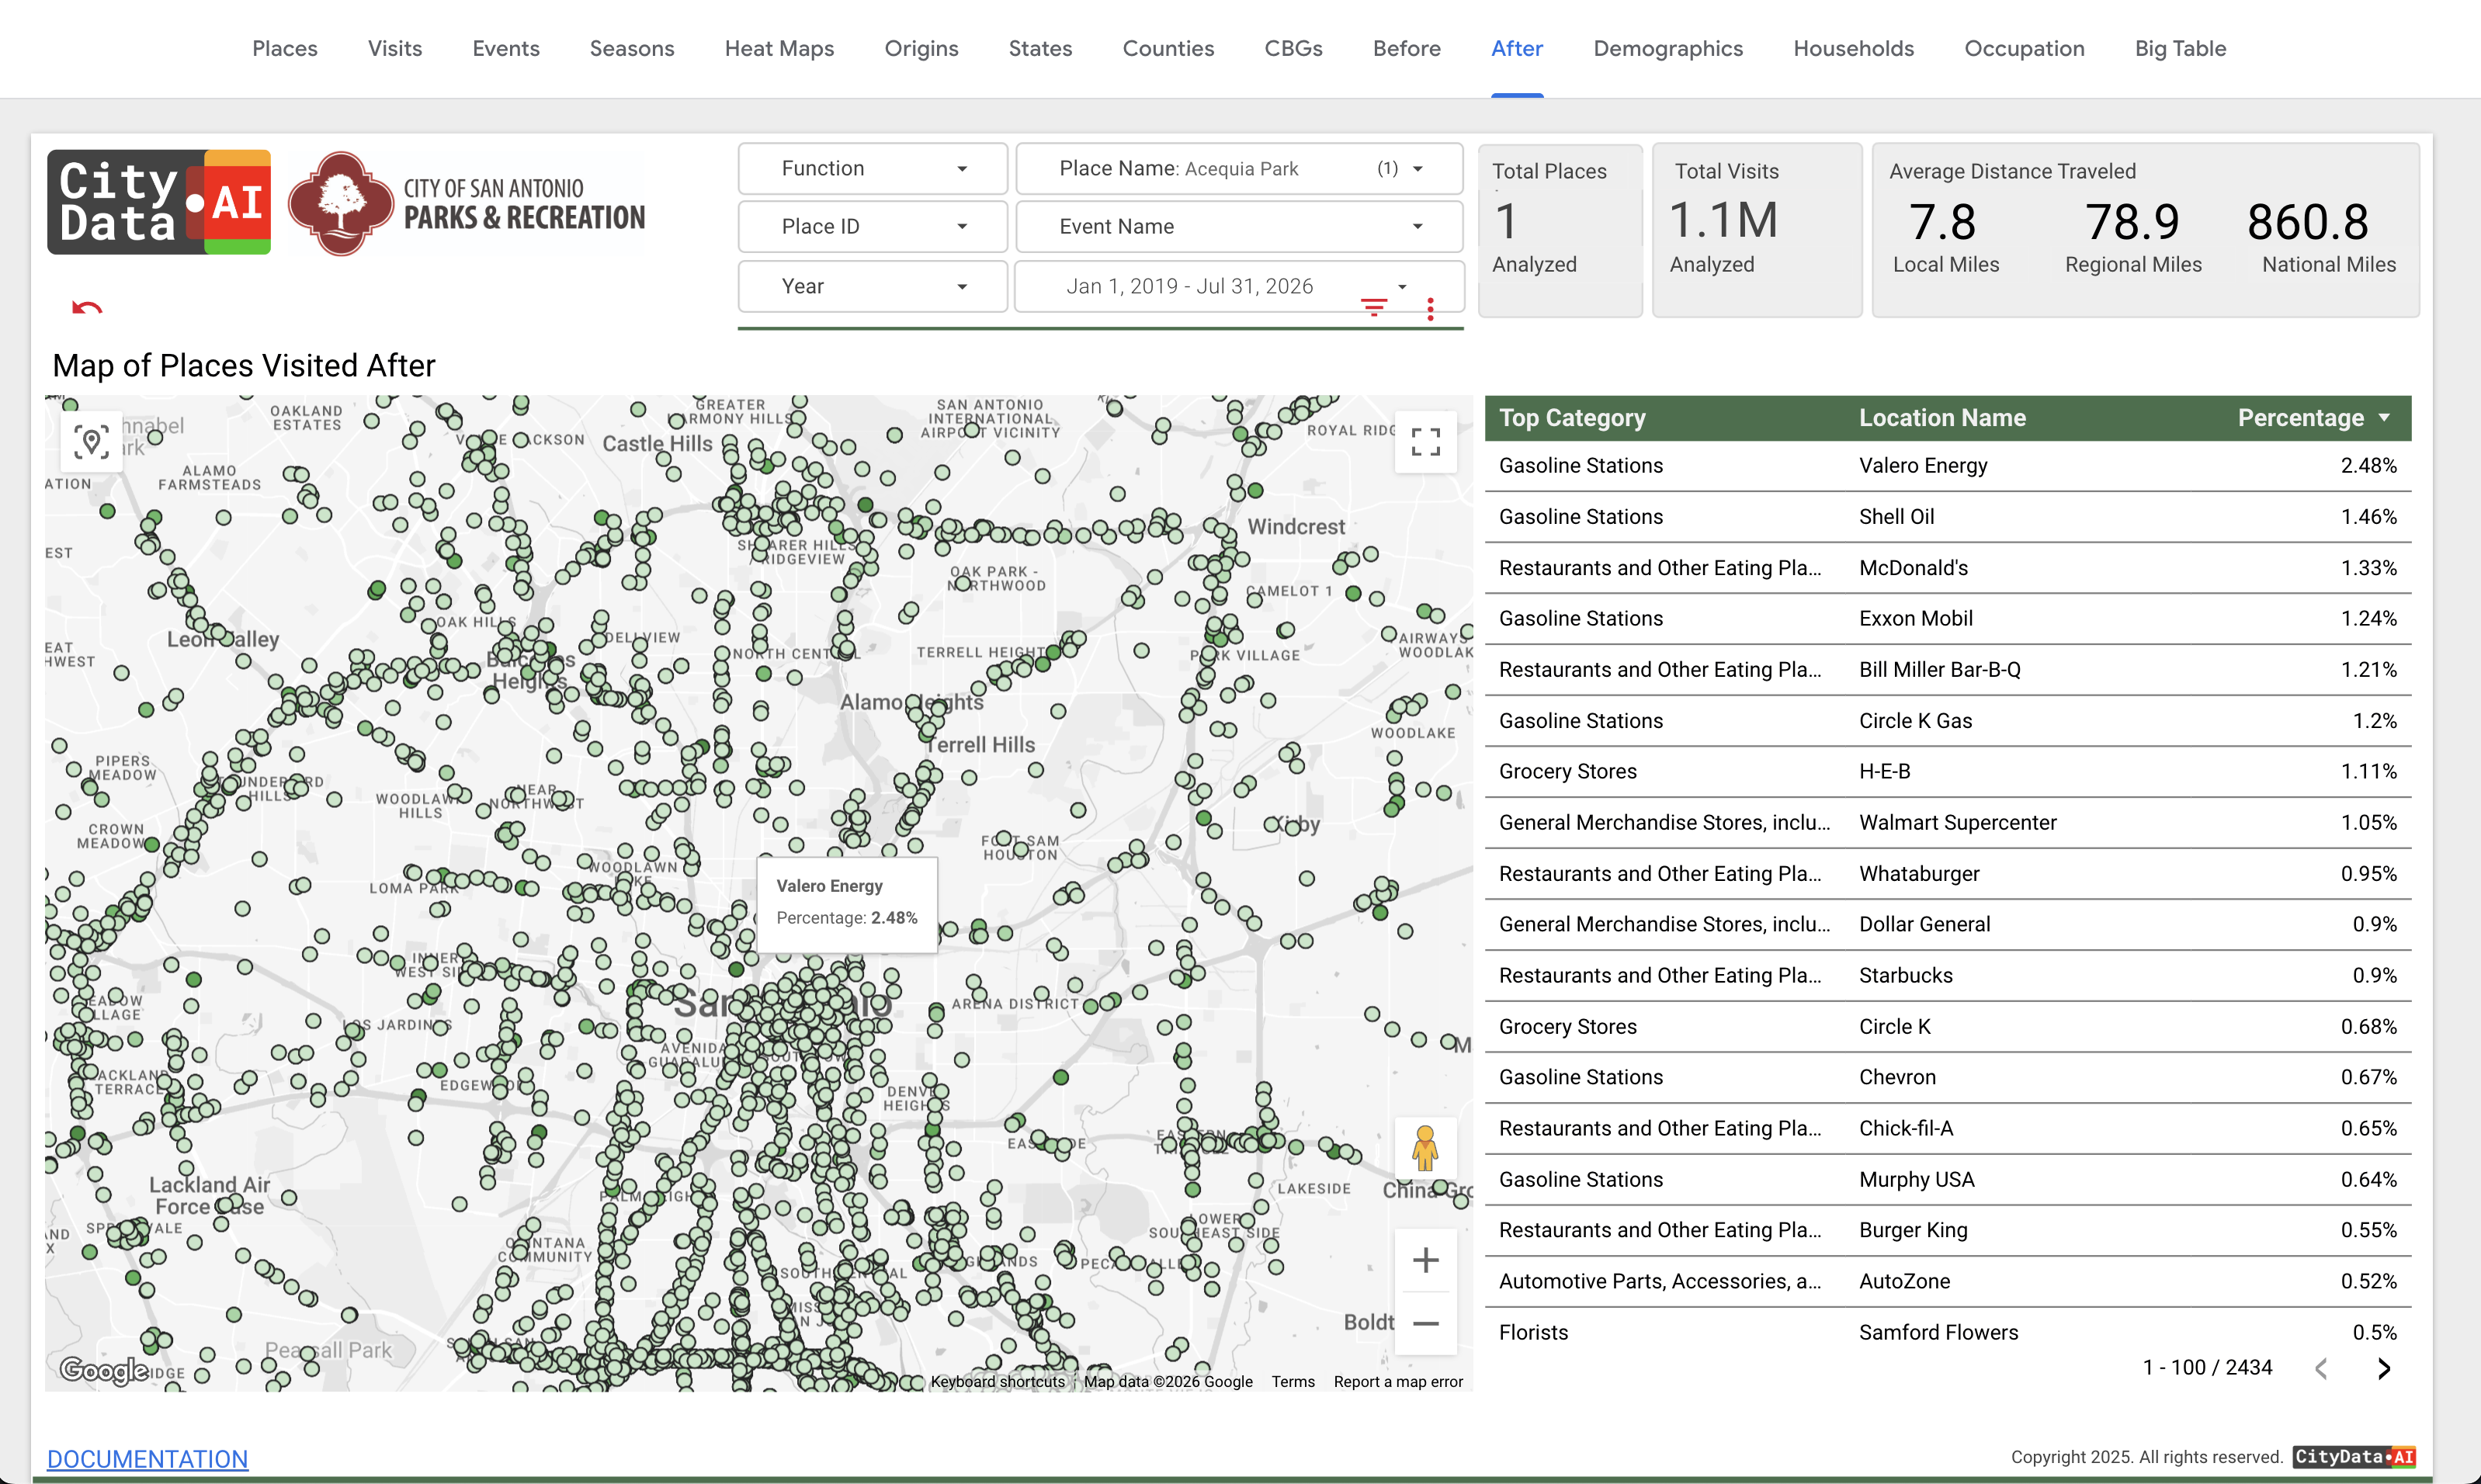2481x1484 pixels.
Task: Open the States tab
Action: tap(1040, 48)
